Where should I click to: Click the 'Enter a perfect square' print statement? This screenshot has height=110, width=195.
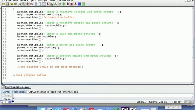tap(67, 56)
